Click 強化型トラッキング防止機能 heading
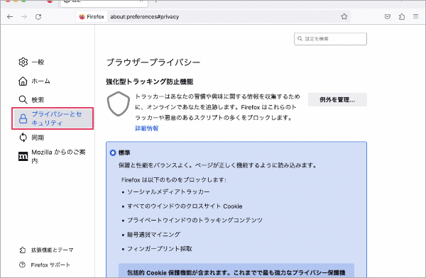 tap(149, 82)
